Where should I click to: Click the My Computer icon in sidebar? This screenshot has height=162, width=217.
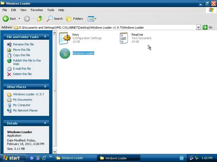click(x=9, y=105)
